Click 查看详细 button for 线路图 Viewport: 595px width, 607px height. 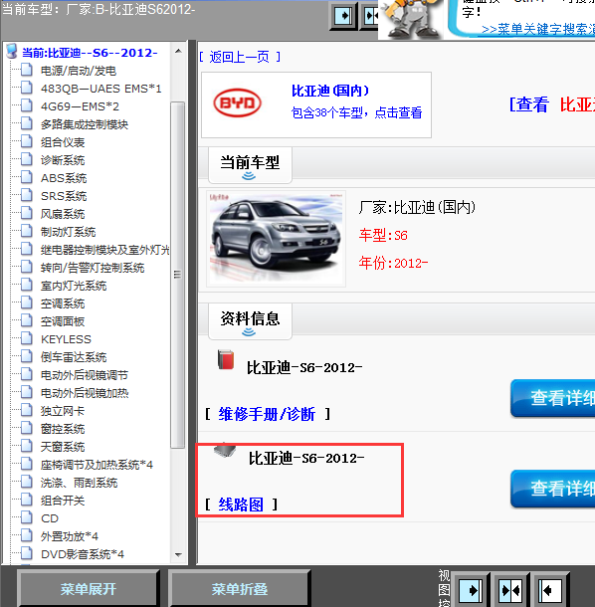(553, 489)
